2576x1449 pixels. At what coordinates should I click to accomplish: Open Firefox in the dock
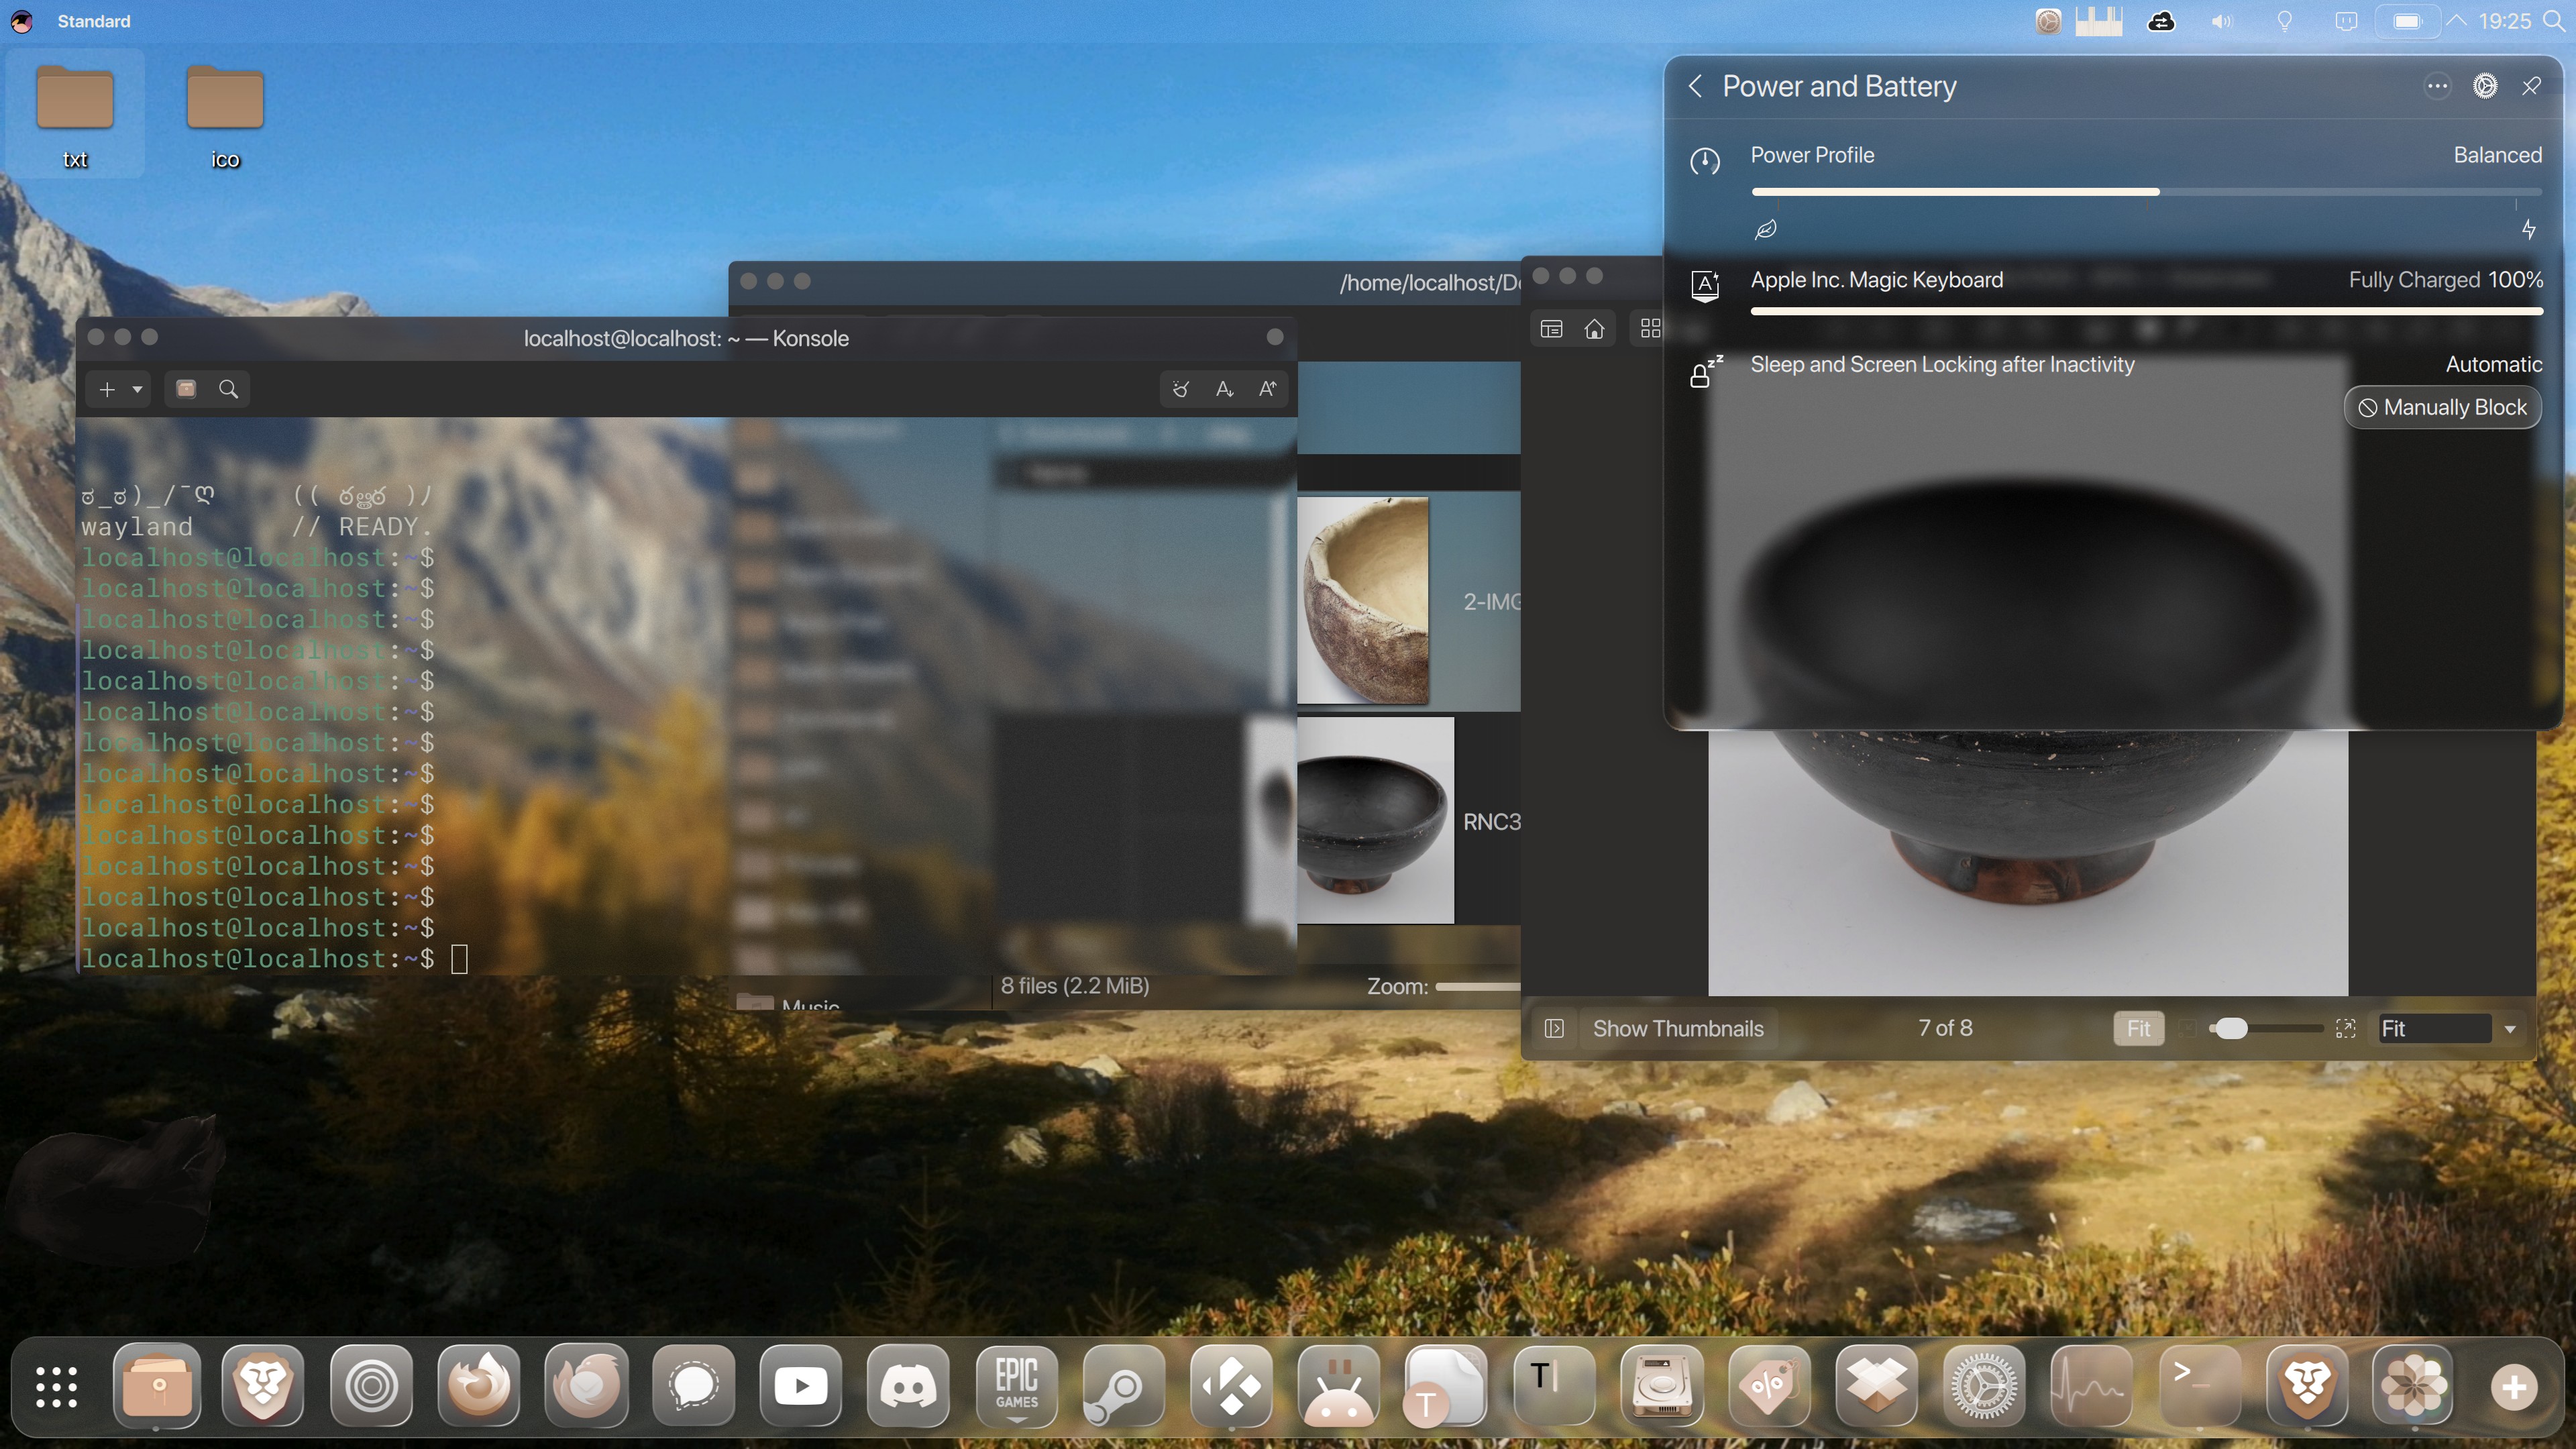coord(479,1386)
